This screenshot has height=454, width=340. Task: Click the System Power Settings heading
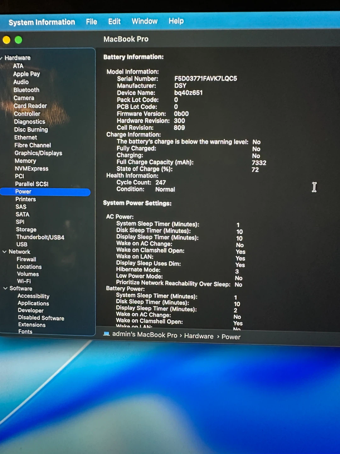coord(137,203)
